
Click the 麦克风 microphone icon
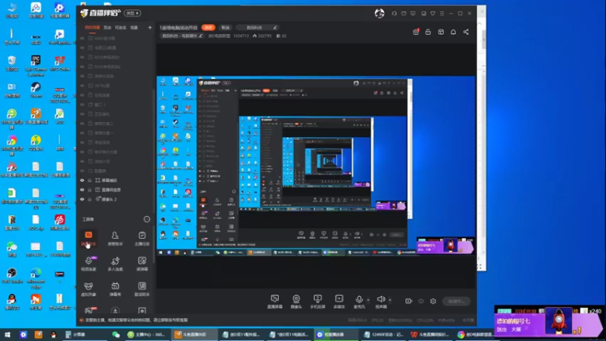coord(359,299)
